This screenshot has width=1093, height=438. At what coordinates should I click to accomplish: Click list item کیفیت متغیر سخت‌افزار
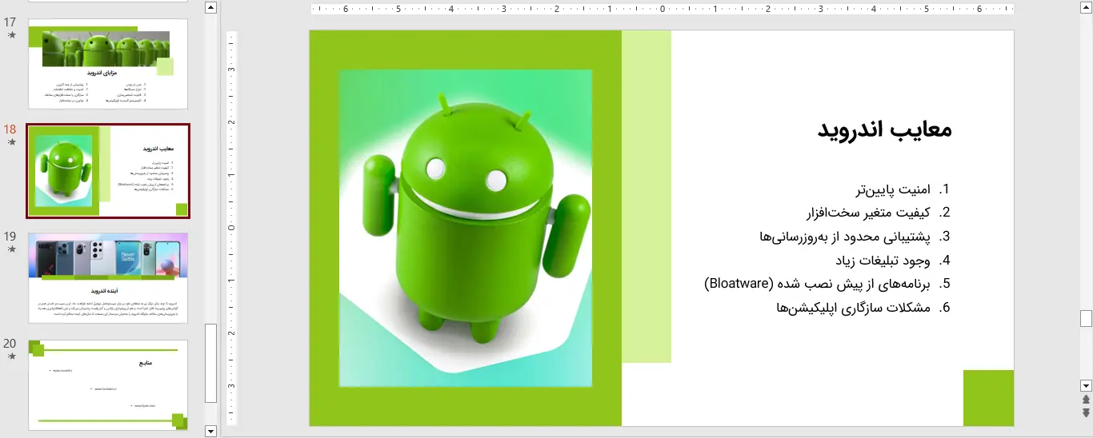coord(869,213)
